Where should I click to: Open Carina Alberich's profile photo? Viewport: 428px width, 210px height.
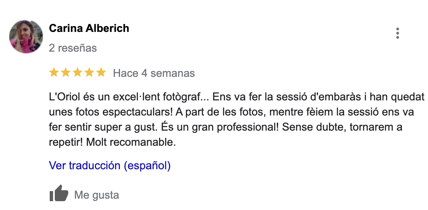click(26, 37)
